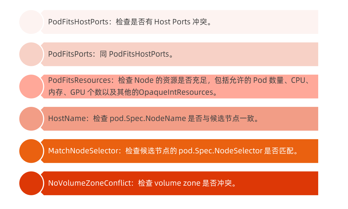This screenshot has height=209, width=348.
Task: Click the red circle beside NoVolumeZoneConflict
Action: click(x=31, y=183)
